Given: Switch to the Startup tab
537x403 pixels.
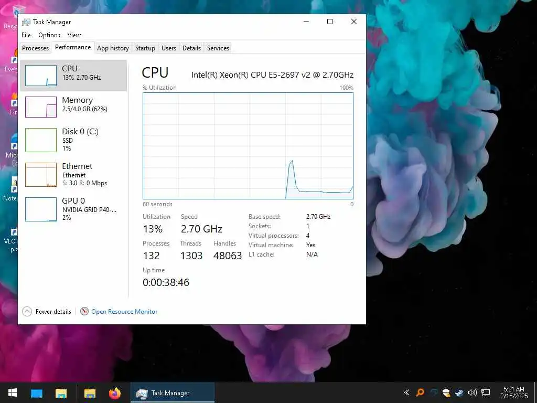Looking at the screenshot, I should (x=145, y=48).
